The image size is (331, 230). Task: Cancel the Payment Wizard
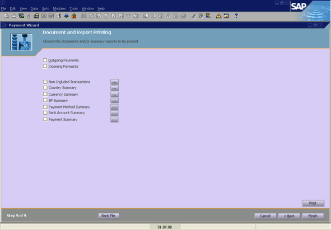point(265,216)
